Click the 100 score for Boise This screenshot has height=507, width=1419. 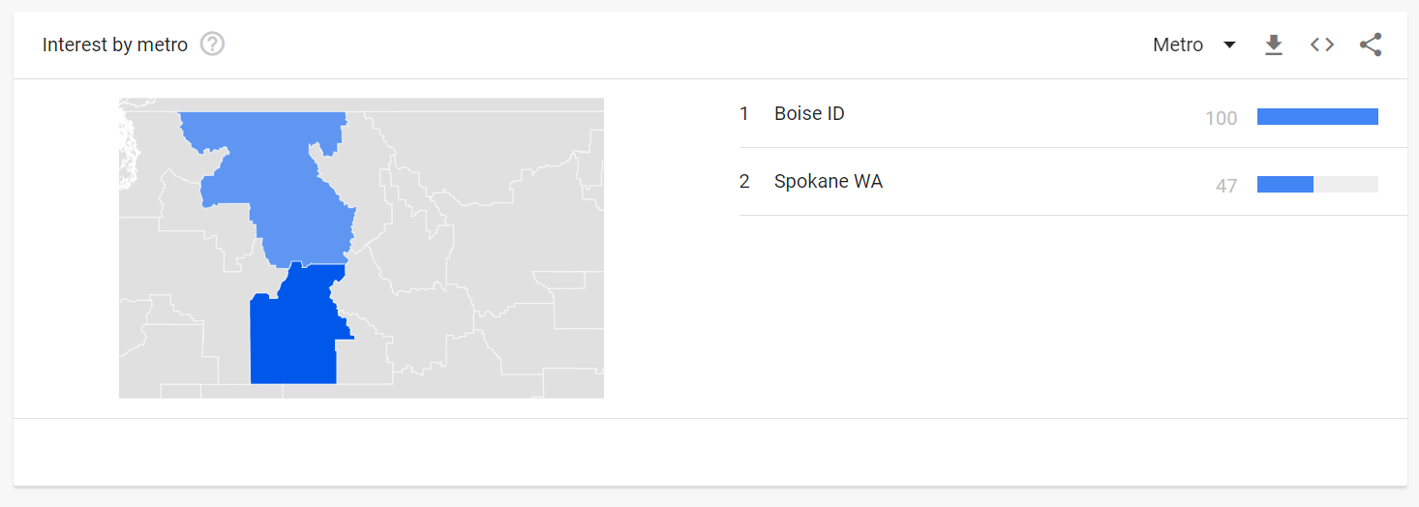(x=1221, y=118)
